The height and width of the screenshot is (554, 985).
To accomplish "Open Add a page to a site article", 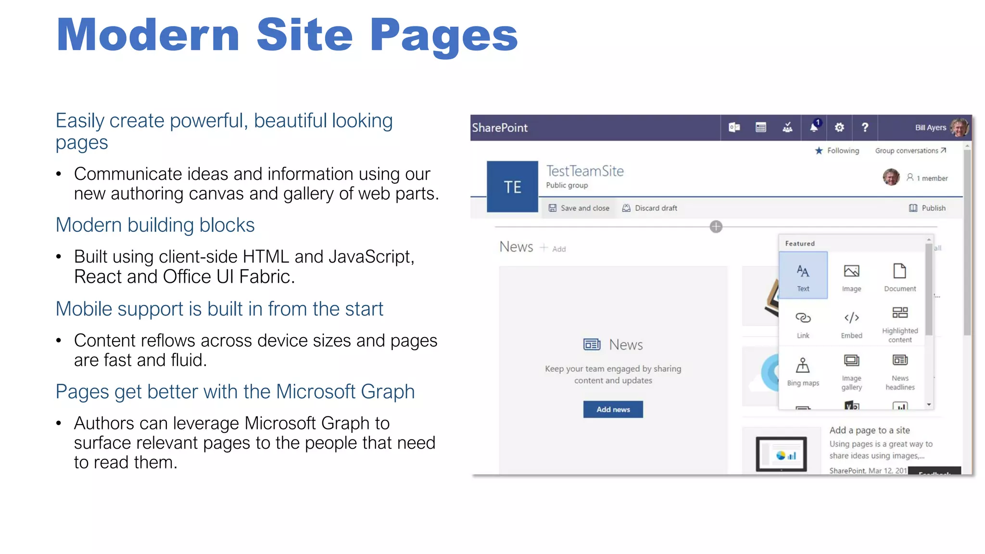I will click(870, 430).
